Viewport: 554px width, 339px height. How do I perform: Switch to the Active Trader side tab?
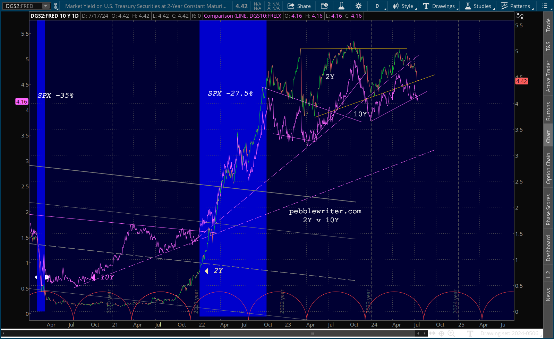coord(548,76)
